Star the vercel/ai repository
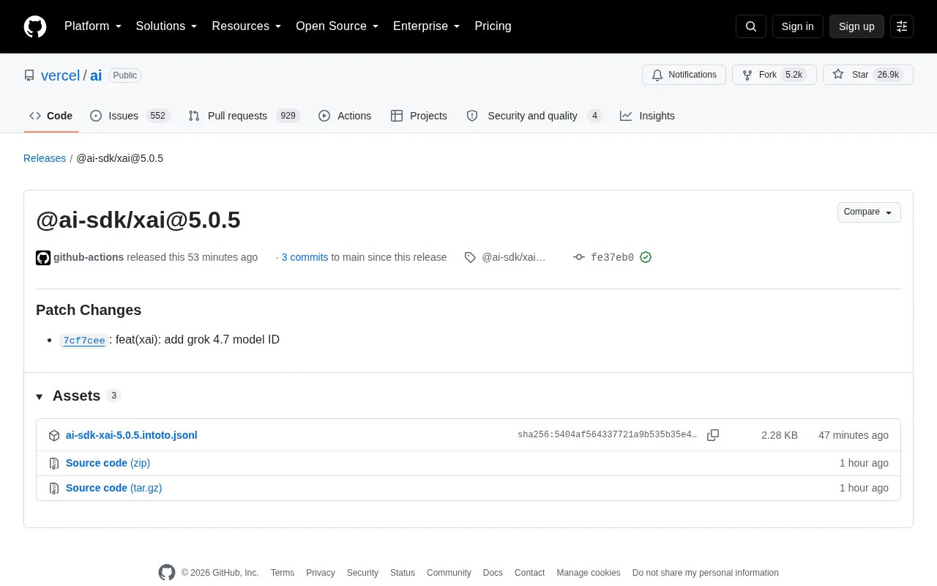The width and height of the screenshot is (937, 586). pyautogui.click(x=867, y=75)
